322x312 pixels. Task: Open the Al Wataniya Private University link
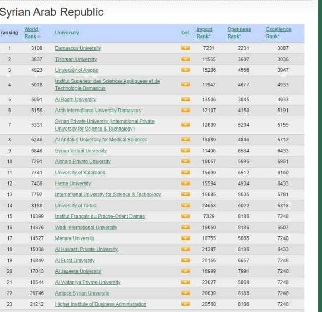coord(88,282)
